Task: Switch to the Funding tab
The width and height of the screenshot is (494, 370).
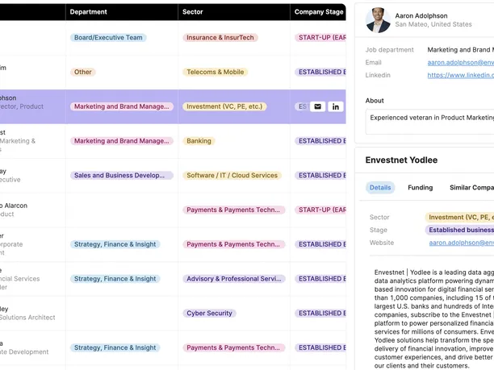Action: point(421,188)
